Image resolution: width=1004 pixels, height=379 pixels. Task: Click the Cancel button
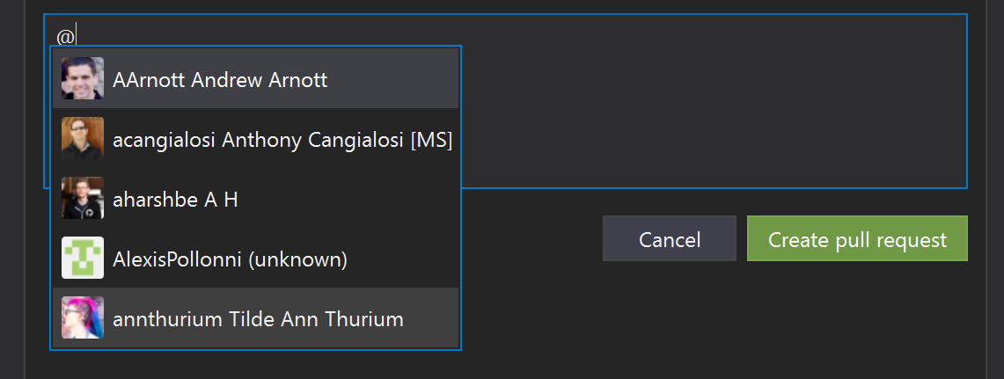(x=669, y=238)
